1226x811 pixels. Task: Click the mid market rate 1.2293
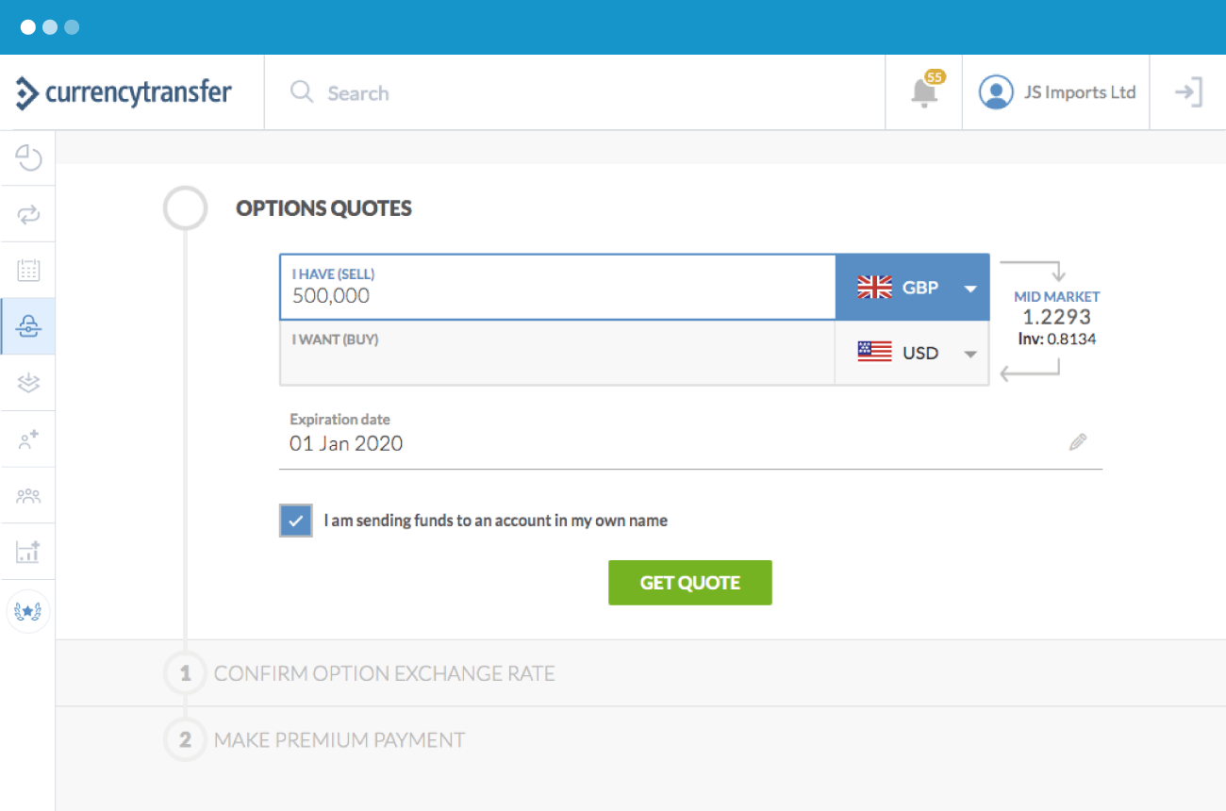tap(1057, 318)
